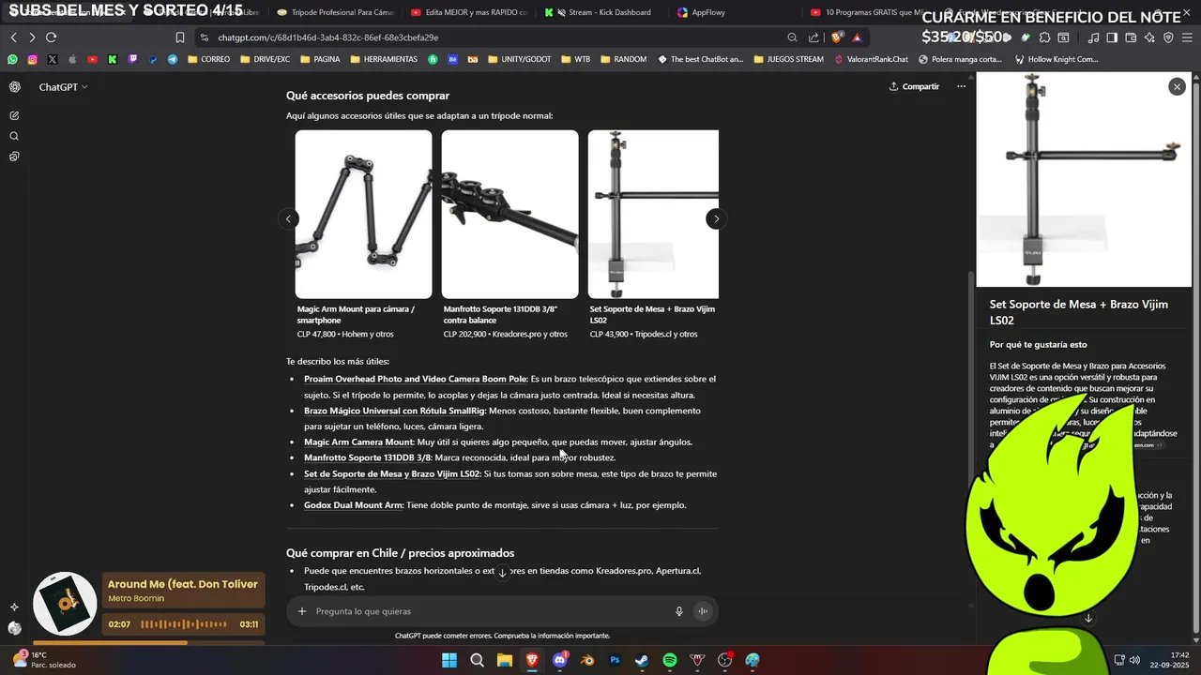
Task: Go back in the browser
Action: [14, 37]
